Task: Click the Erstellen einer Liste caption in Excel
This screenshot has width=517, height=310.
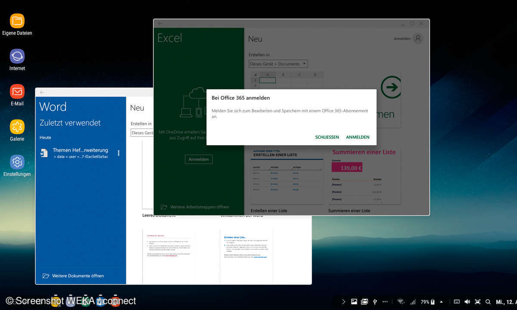Action: 269,211
